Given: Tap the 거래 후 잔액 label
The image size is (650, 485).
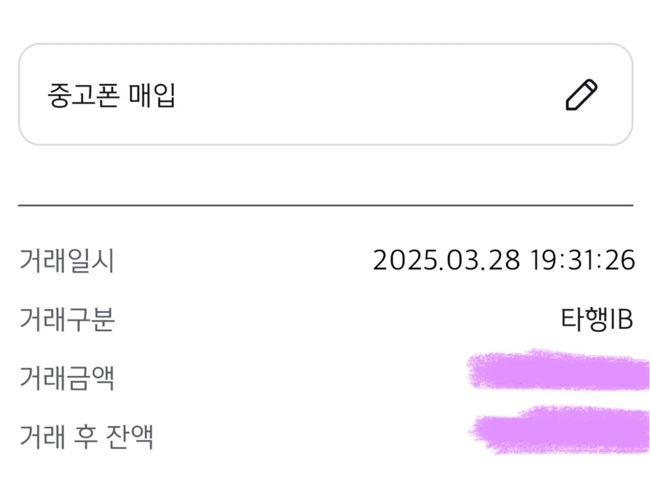Looking at the screenshot, I should click(x=86, y=436).
